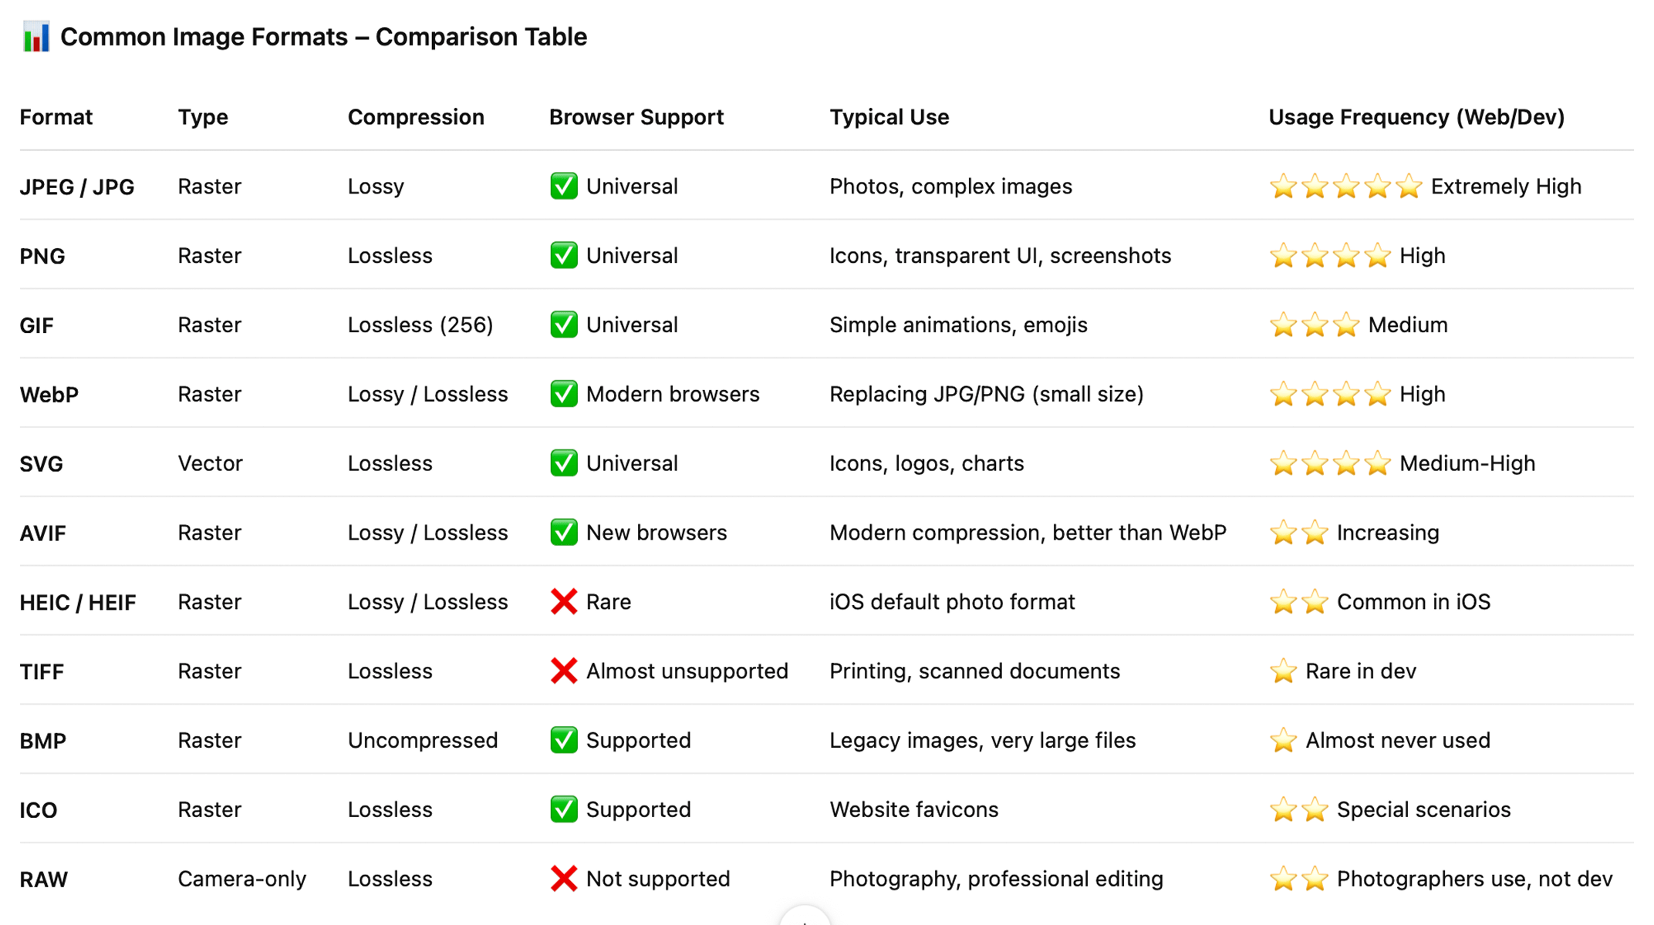Click the green checkmark in the BMP row
This screenshot has height=925, width=1654.
(x=563, y=740)
